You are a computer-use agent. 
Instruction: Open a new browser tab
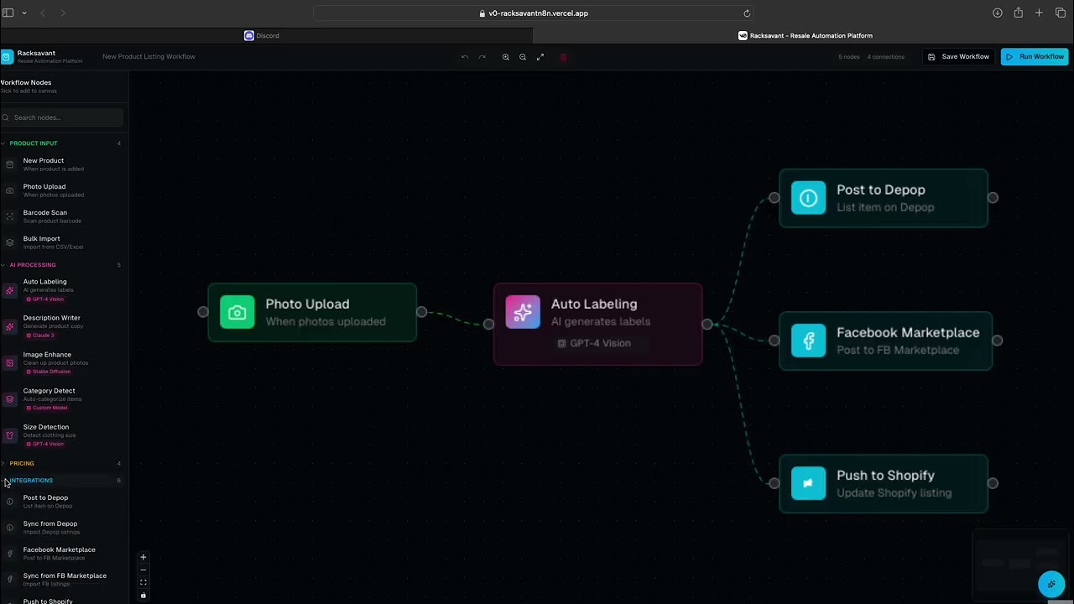1039,13
